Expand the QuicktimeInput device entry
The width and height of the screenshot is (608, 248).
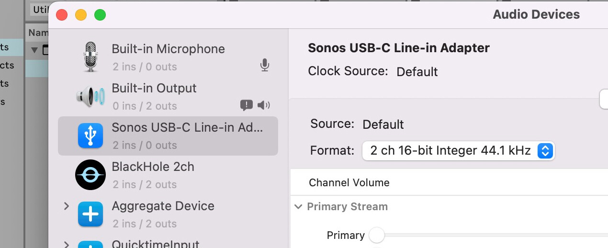pyautogui.click(x=67, y=245)
